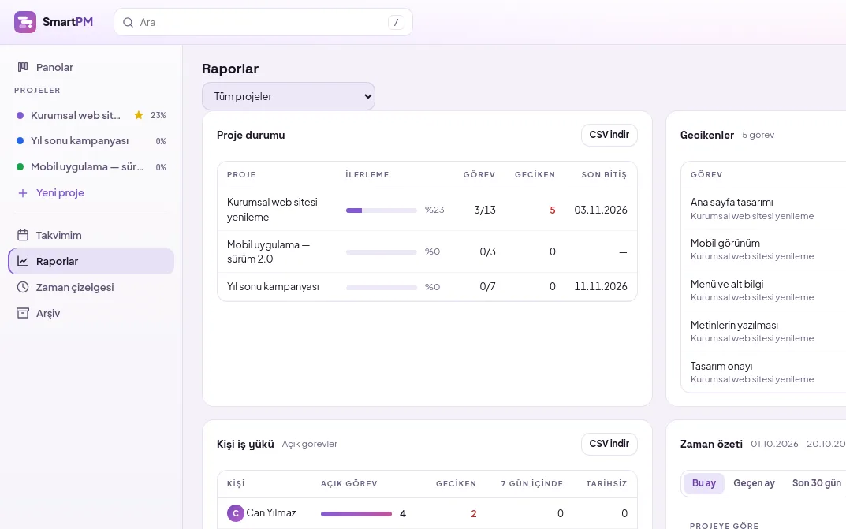
Task: Open Metinlerin yazılması overdue task
Action: (734, 325)
